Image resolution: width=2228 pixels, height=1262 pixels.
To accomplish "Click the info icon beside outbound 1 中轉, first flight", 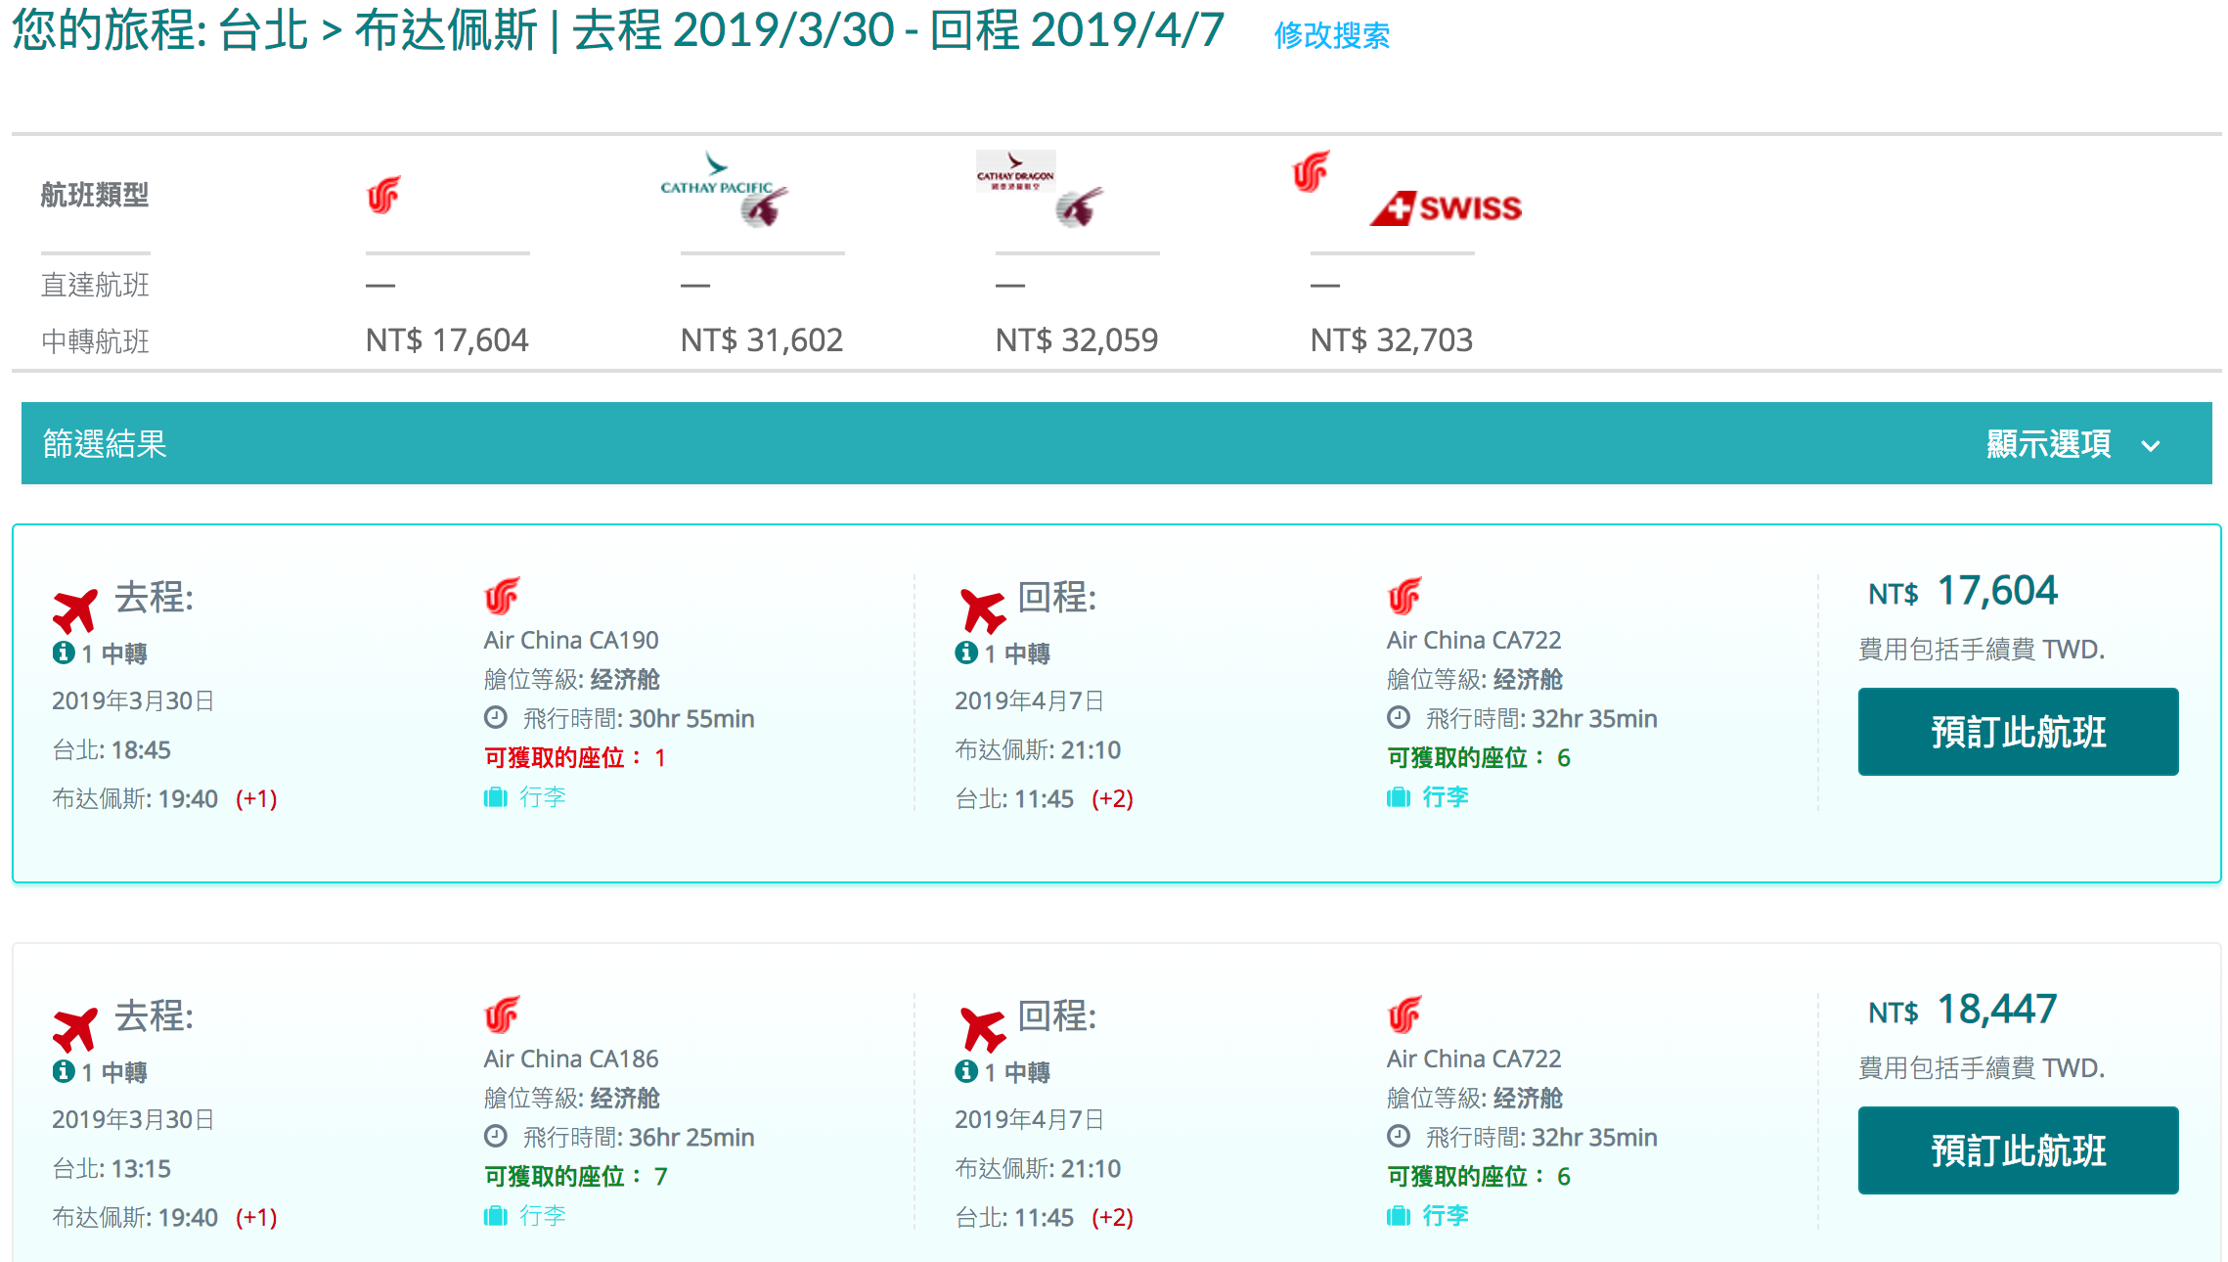I will (x=64, y=653).
